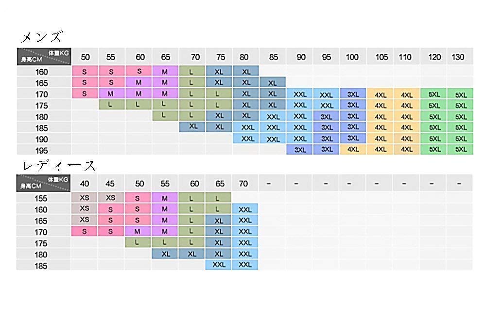The width and height of the screenshot is (486, 315).
Task: Pick purple M cell at men's 160cm, 65kg
Action: pos(165,71)
